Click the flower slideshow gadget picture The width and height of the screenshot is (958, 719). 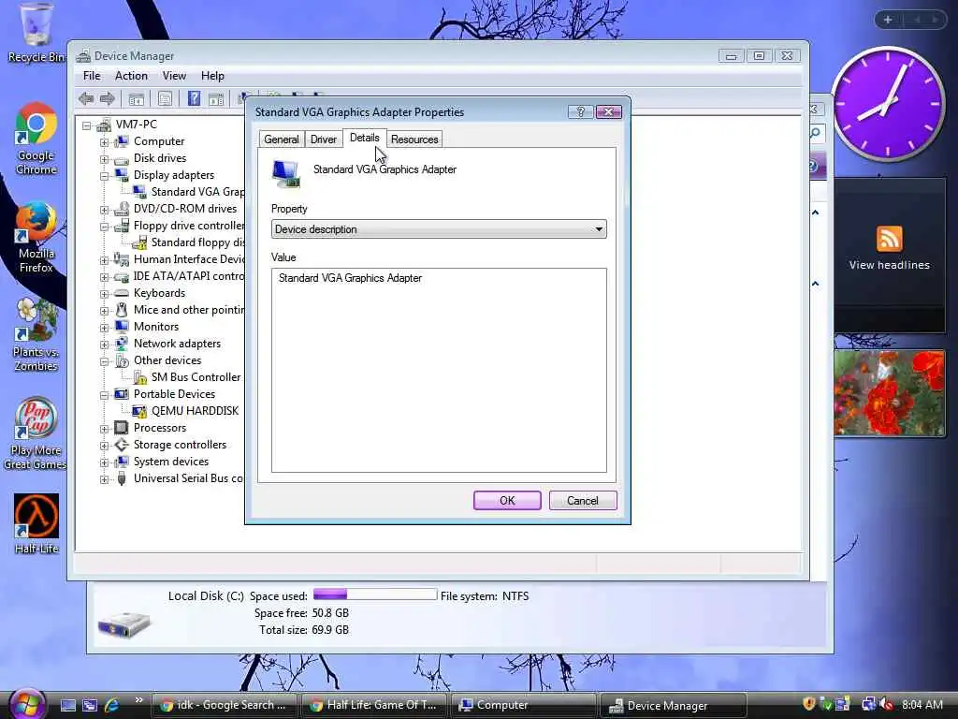pyautogui.click(x=889, y=393)
